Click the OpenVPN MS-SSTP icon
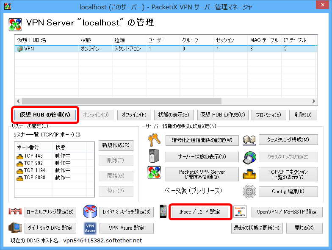This screenshot has height=250, width=332. point(240,212)
